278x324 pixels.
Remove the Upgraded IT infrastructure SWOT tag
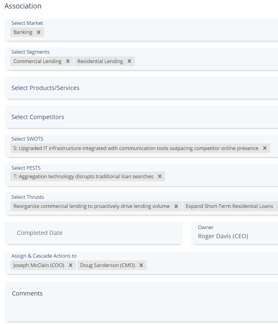click(x=265, y=148)
